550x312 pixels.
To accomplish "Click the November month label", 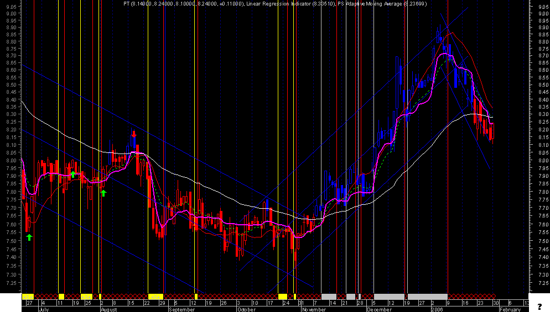I will 314,310.
